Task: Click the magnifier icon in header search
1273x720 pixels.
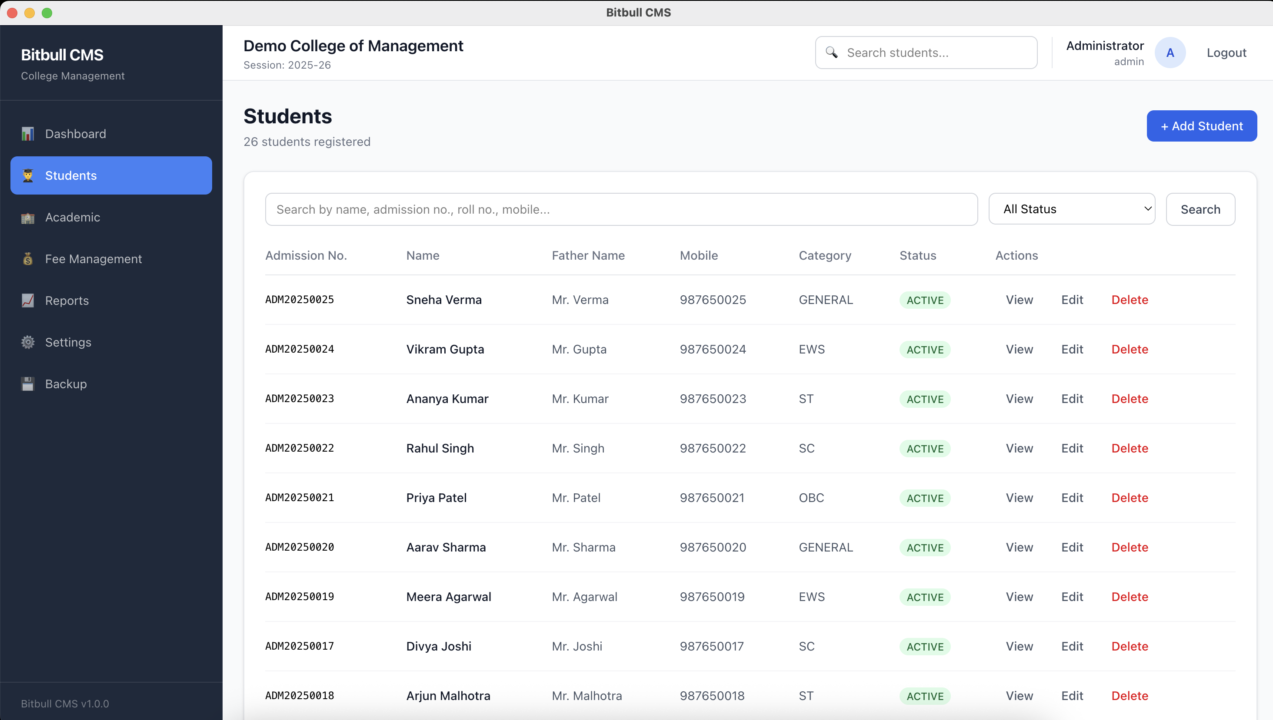Action: [x=832, y=53]
